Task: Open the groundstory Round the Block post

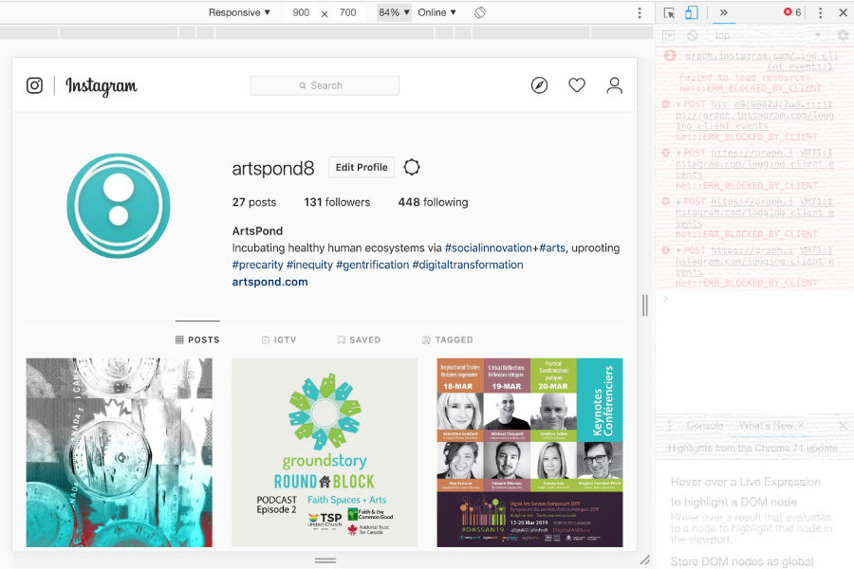Action: tap(325, 452)
